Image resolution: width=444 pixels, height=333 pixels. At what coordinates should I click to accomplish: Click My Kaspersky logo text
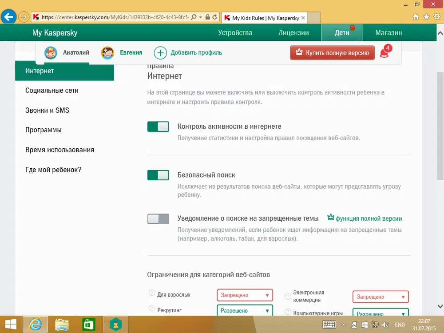55,32
